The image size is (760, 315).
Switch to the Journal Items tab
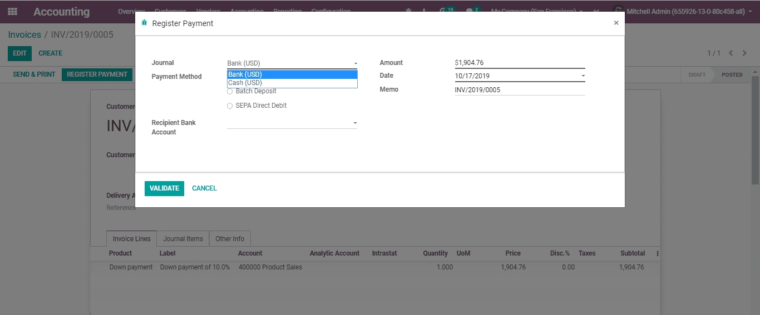(x=183, y=239)
